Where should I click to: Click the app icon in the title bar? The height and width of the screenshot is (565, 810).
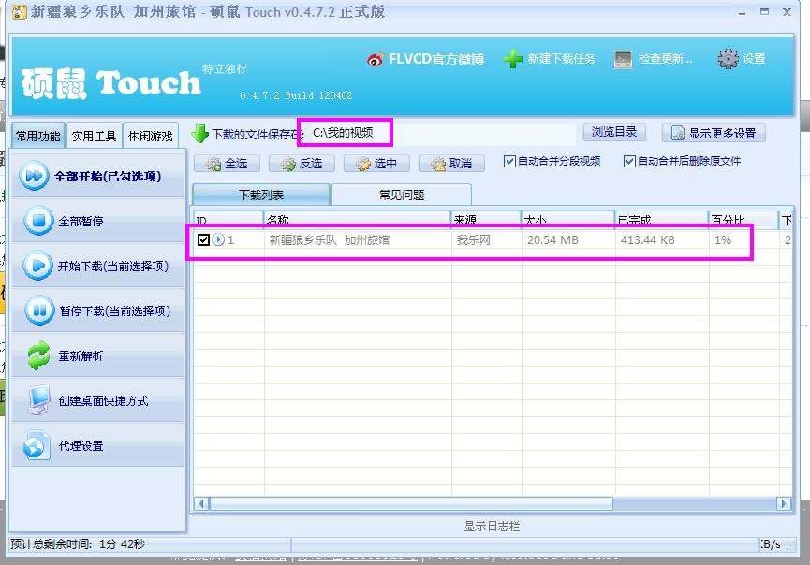(x=19, y=11)
